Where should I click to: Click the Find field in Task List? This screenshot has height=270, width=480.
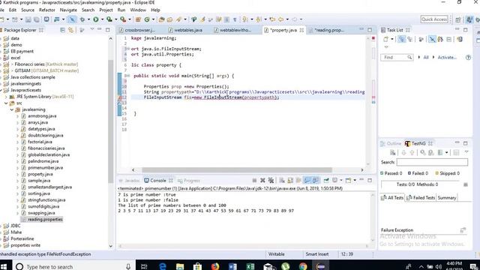click(x=397, y=57)
